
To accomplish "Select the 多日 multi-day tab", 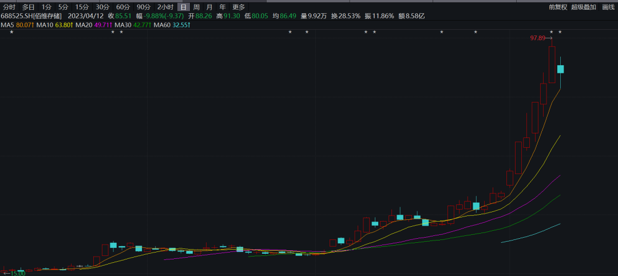I will pyautogui.click(x=29, y=7).
